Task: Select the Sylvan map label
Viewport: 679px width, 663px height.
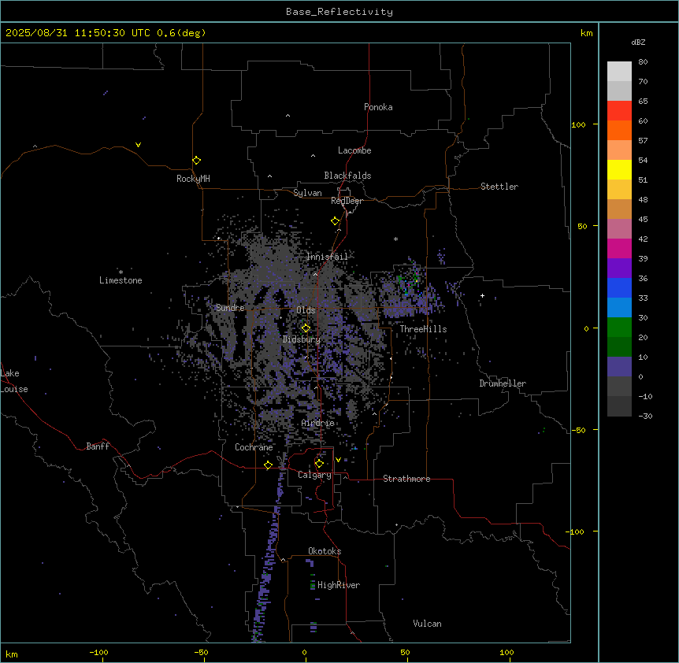Action: (x=307, y=193)
